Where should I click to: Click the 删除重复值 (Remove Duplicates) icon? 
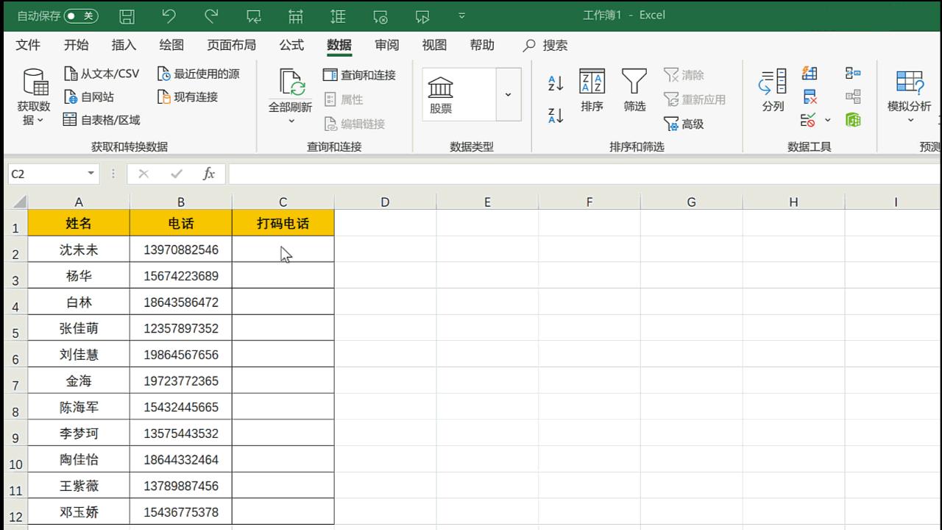pyautogui.click(x=810, y=96)
